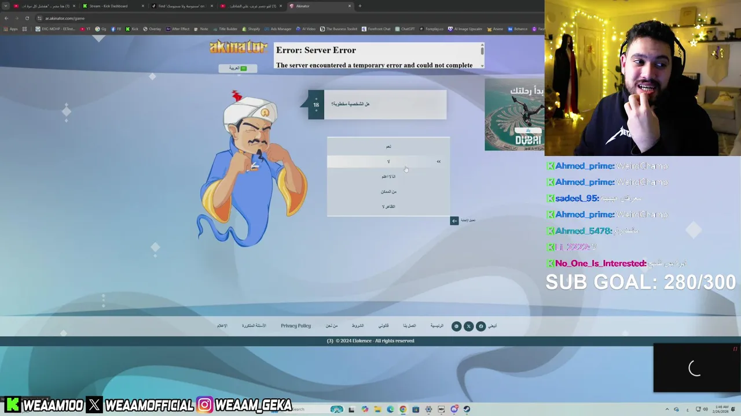Open the الشروط footer link
This screenshot has height=416, width=741.
pyautogui.click(x=358, y=326)
